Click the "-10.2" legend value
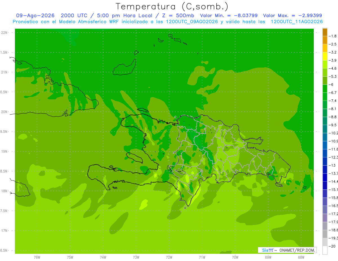The width and height of the screenshot is (338, 261). tap(333, 133)
